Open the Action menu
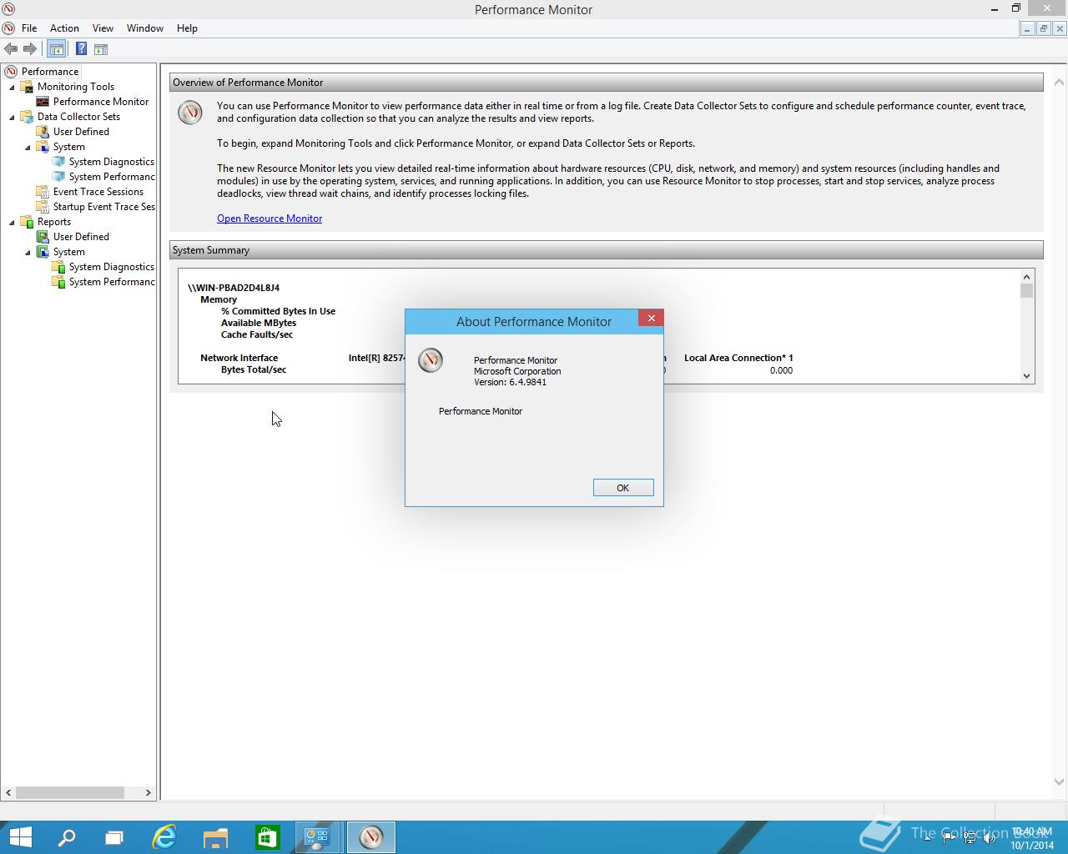 [64, 28]
